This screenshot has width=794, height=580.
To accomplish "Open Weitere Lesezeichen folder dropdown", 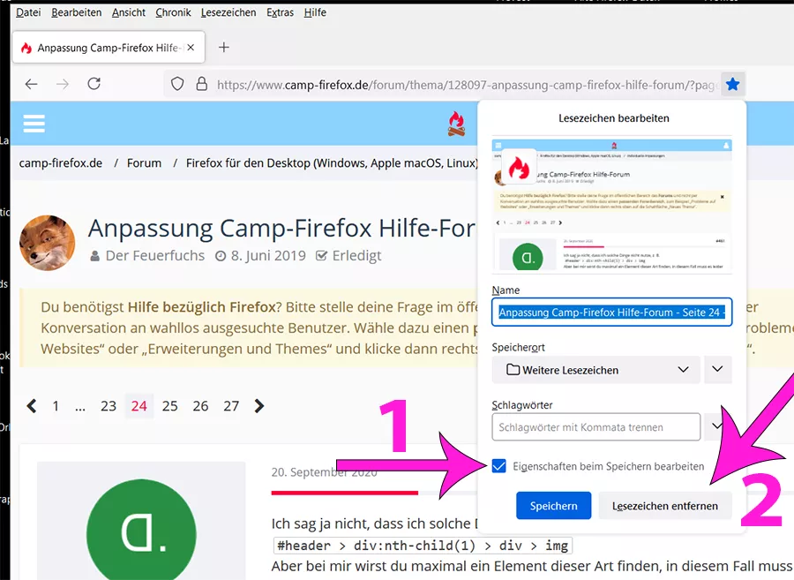I will click(596, 370).
